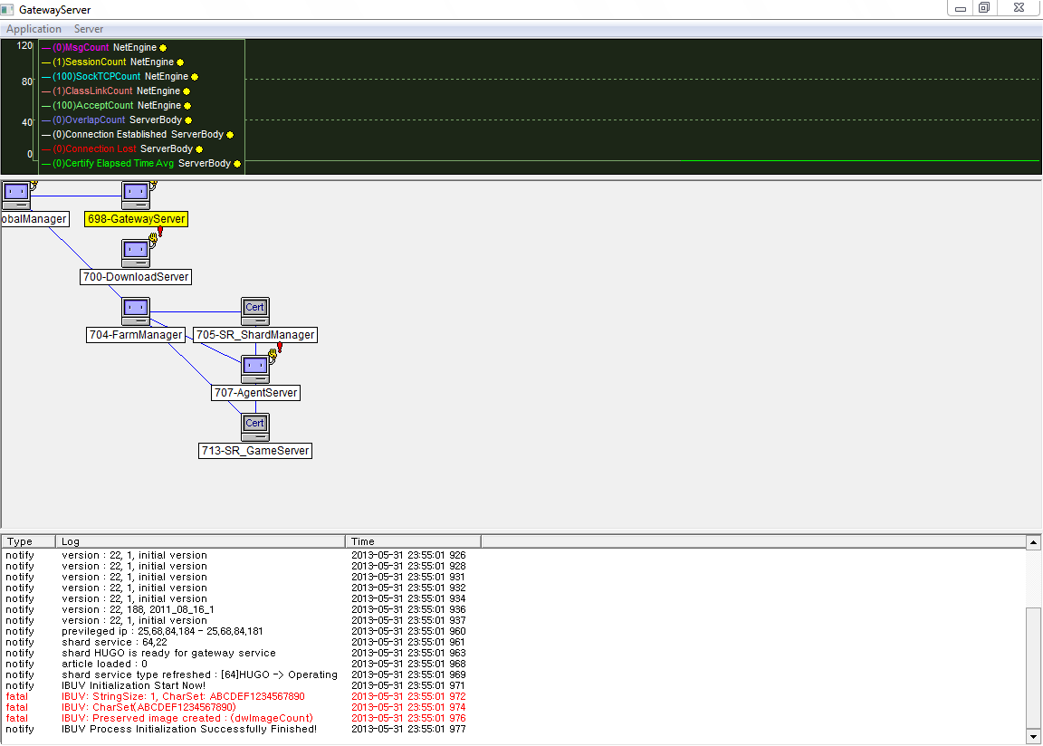Screen dimensions: 1043x746
Task: Toggle the MsgCount yellow marker
Action: point(163,47)
